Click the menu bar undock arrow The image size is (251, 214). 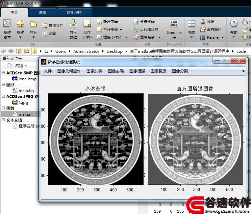(x=243, y=71)
